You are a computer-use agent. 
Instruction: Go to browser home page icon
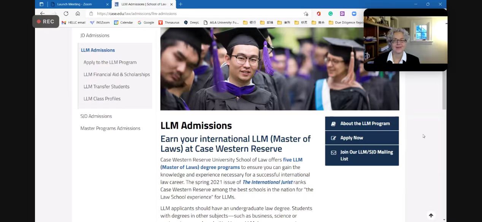pos(78,14)
